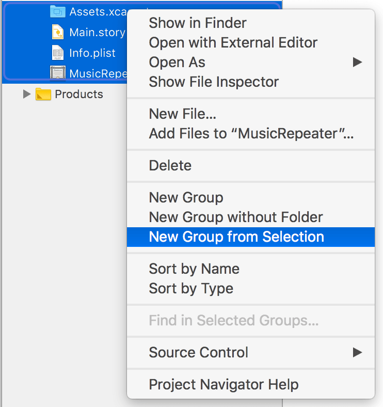Click the Info.plist file icon

[57, 53]
